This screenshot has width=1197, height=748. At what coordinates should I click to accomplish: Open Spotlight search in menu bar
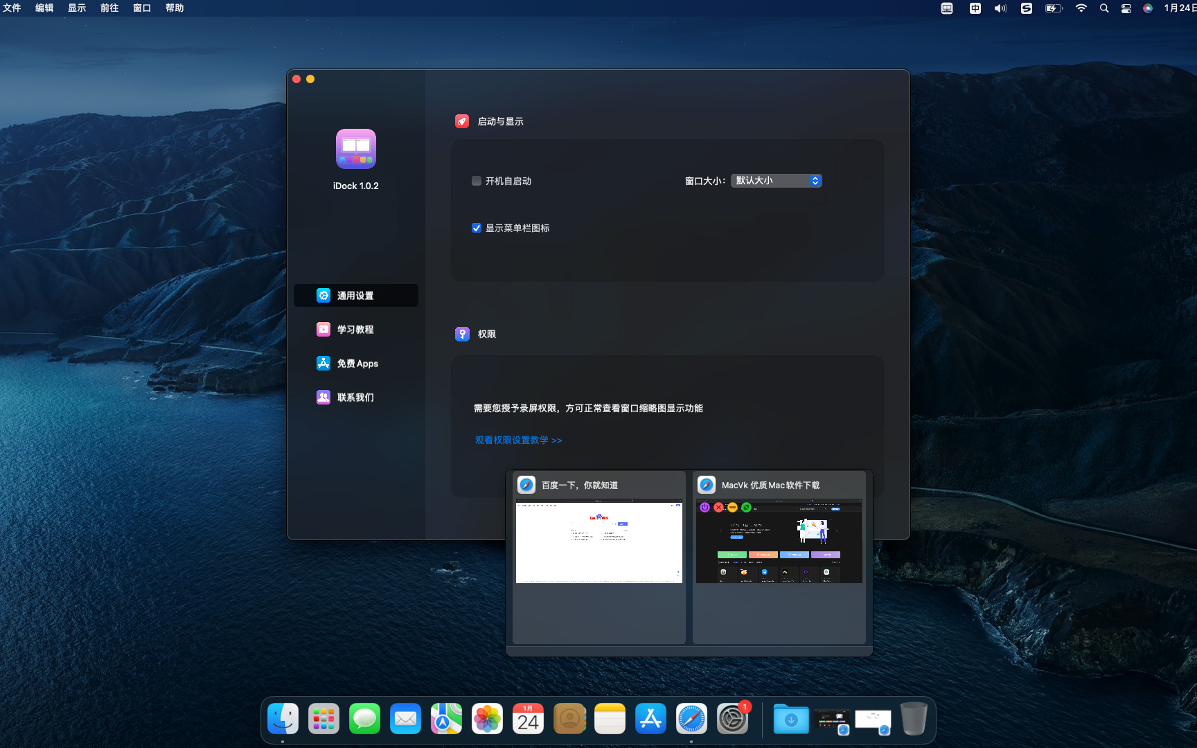1104,8
